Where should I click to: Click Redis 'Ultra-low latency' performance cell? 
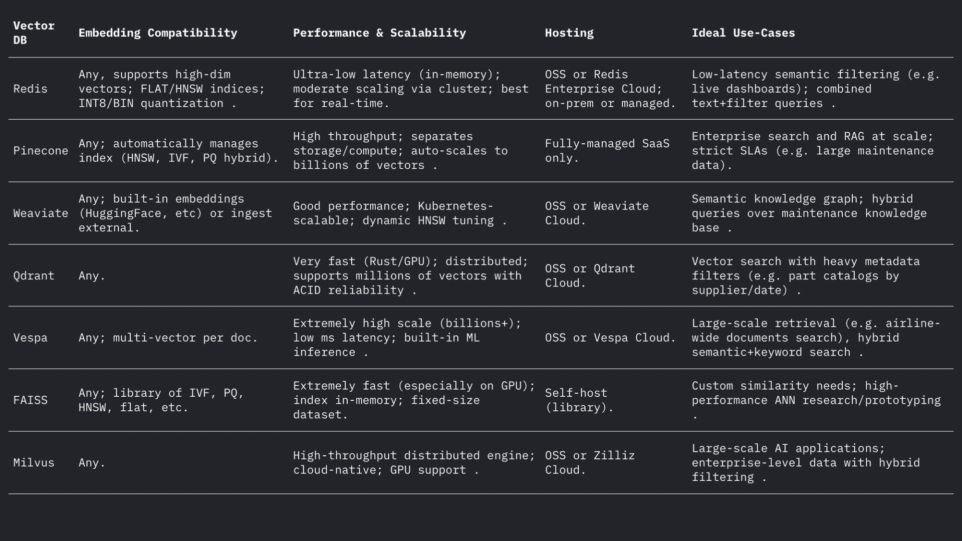tap(410, 89)
